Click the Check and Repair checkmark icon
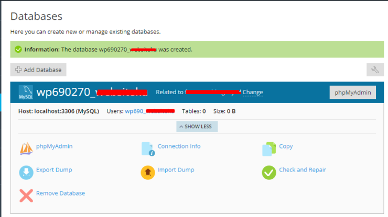This screenshot has height=217, width=388. click(269, 173)
